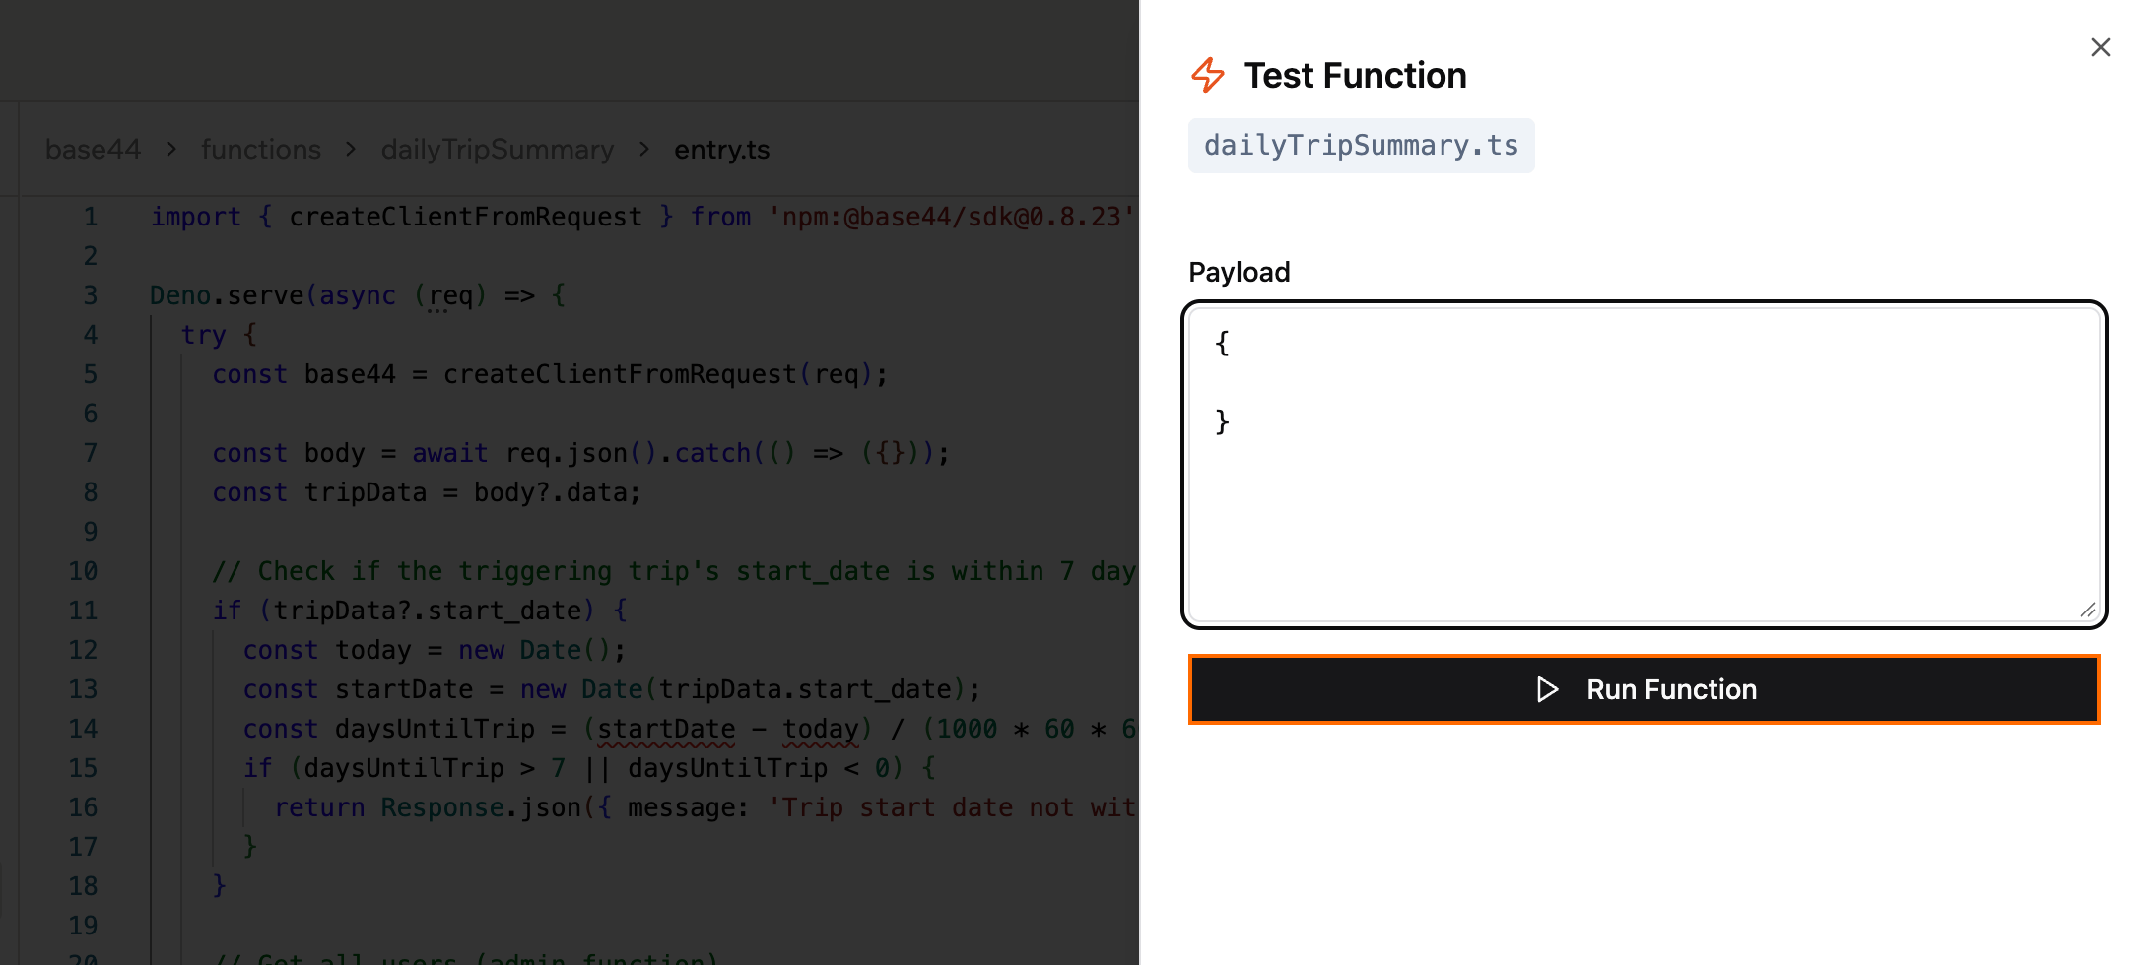Screen dimensions: 2148x965
Task: Open the functions breadcrumb
Action: click(x=261, y=150)
